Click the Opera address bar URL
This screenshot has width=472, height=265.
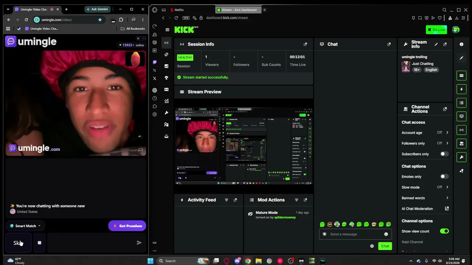pos(227,18)
